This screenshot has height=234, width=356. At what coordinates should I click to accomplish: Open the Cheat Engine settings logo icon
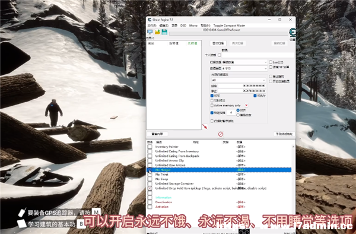point(292,33)
